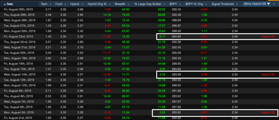Select Tue, August 20th, 2019 date

click(19, 53)
